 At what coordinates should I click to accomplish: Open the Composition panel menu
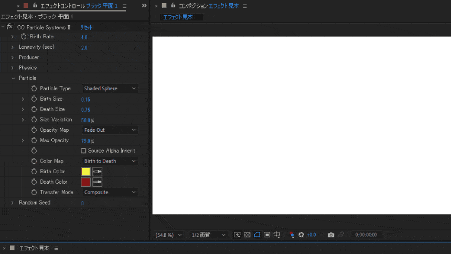[245, 6]
